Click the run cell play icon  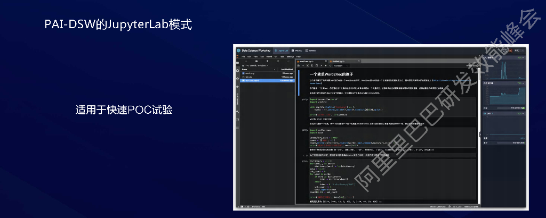[x=322, y=65]
